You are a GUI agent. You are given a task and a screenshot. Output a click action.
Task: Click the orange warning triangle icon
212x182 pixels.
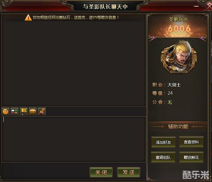tap(28, 18)
